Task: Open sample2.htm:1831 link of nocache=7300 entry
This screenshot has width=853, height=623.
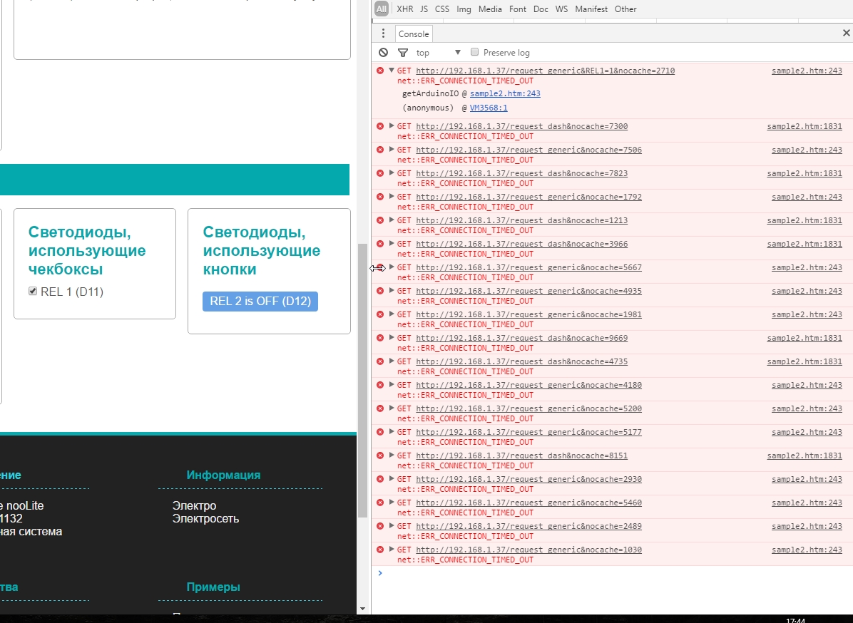Action: [805, 126]
